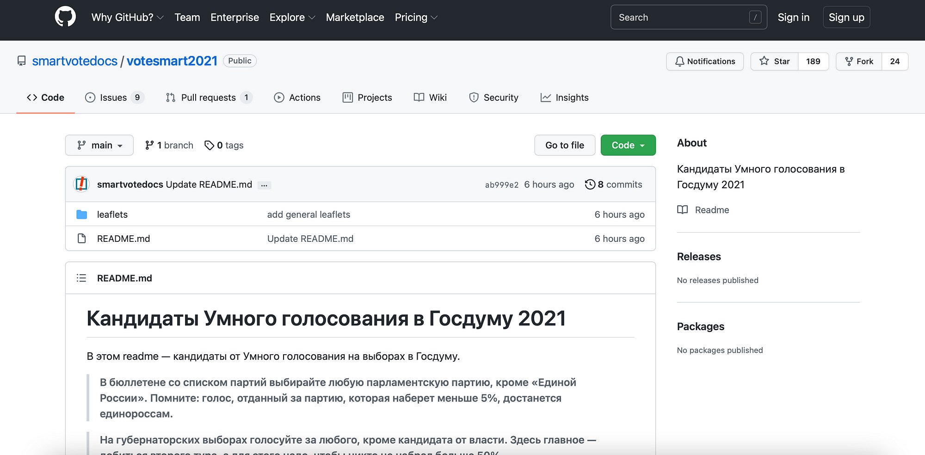Expand the Pricing menu

pos(416,18)
